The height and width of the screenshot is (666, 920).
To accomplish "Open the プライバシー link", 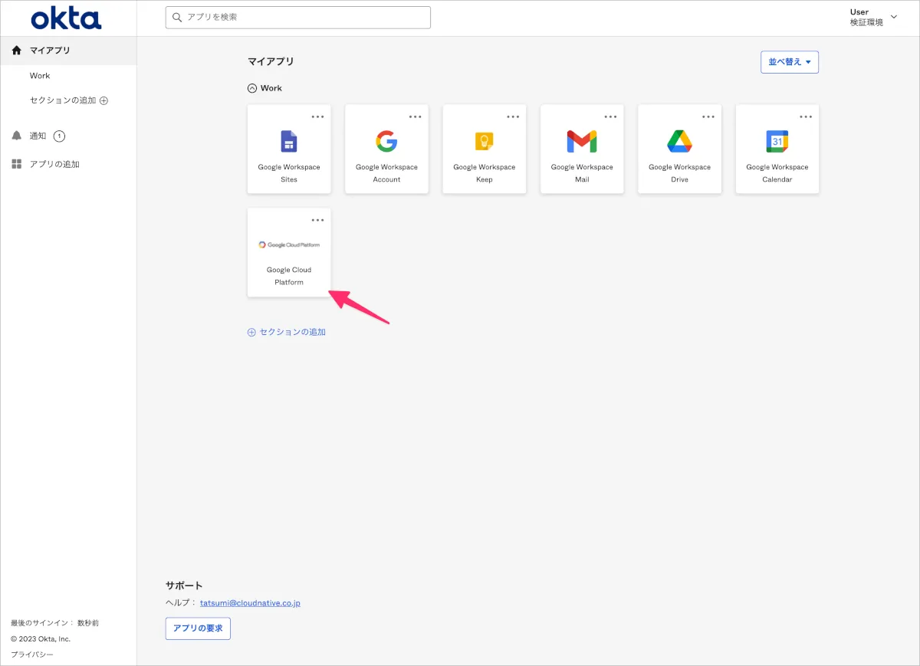I will pyautogui.click(x=32, y=655).
